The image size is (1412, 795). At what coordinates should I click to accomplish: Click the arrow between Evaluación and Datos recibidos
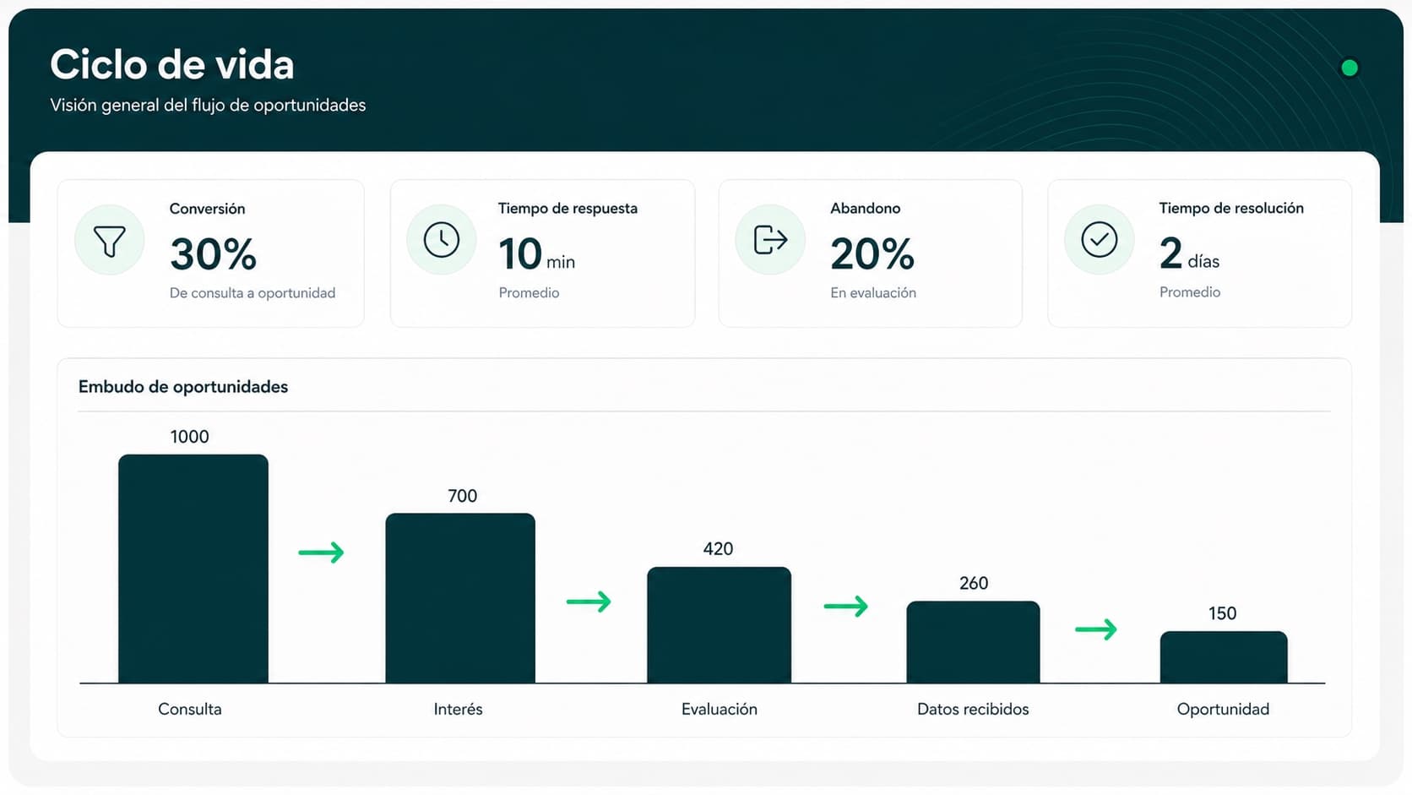846,606
